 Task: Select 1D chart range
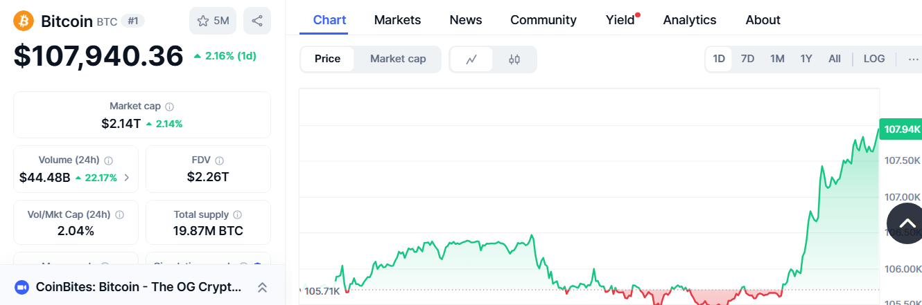(719, 59)
